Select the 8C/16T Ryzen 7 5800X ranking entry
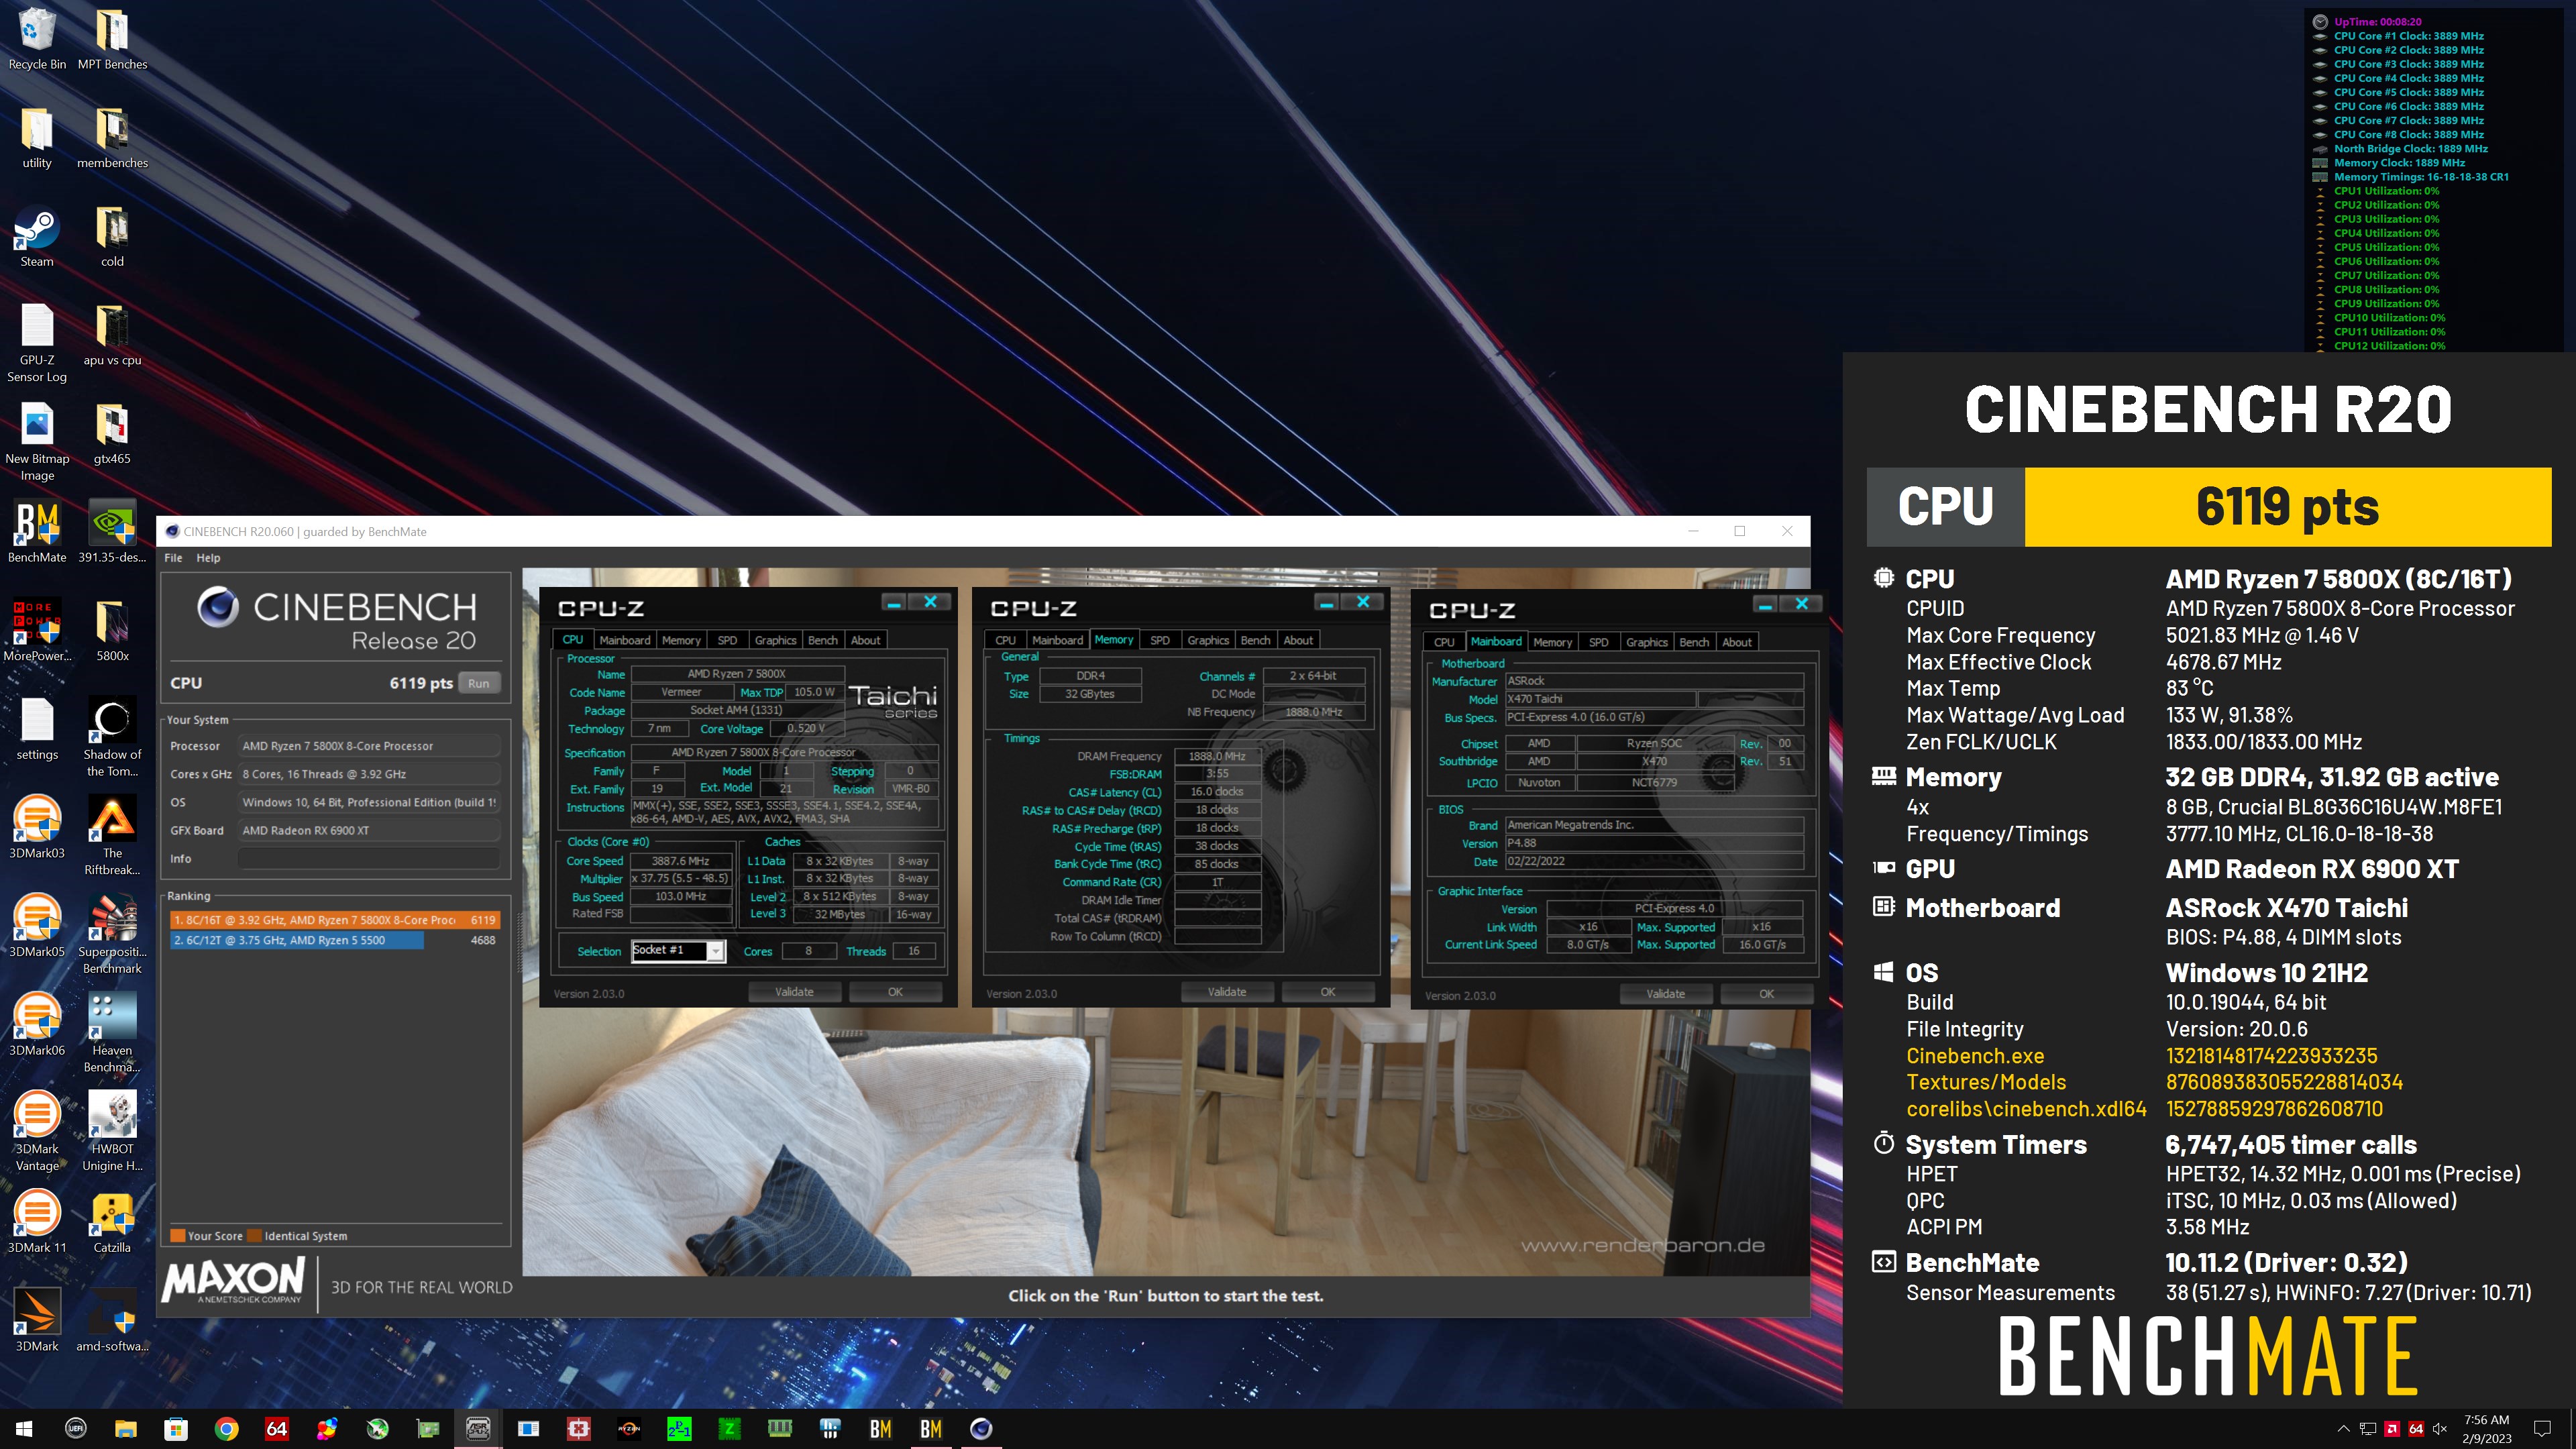Viewport: 2576px width, 1449px height. point(335,920)
